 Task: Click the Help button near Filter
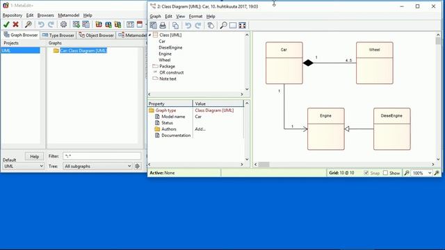(34, 156)
